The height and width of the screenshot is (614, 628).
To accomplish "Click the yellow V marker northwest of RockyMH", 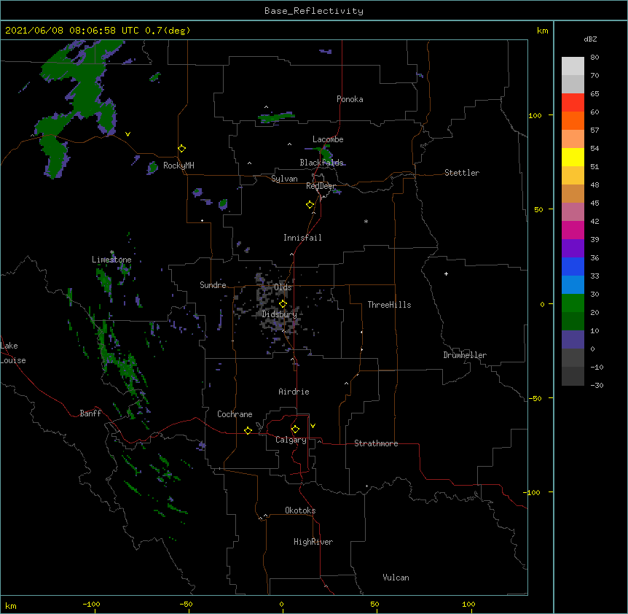I will coord(127,134).
